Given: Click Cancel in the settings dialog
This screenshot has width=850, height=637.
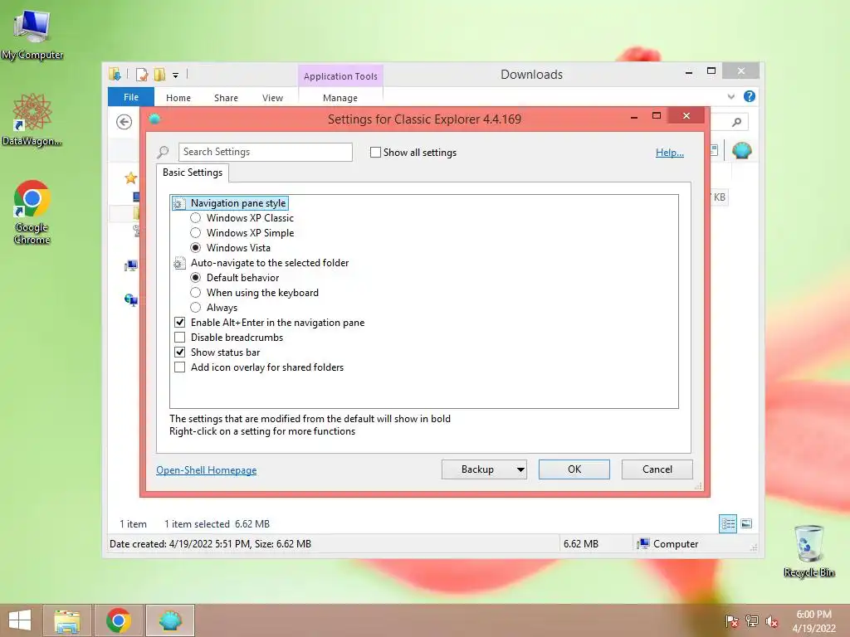Looking at the screenshot, I should pos(657,469).
